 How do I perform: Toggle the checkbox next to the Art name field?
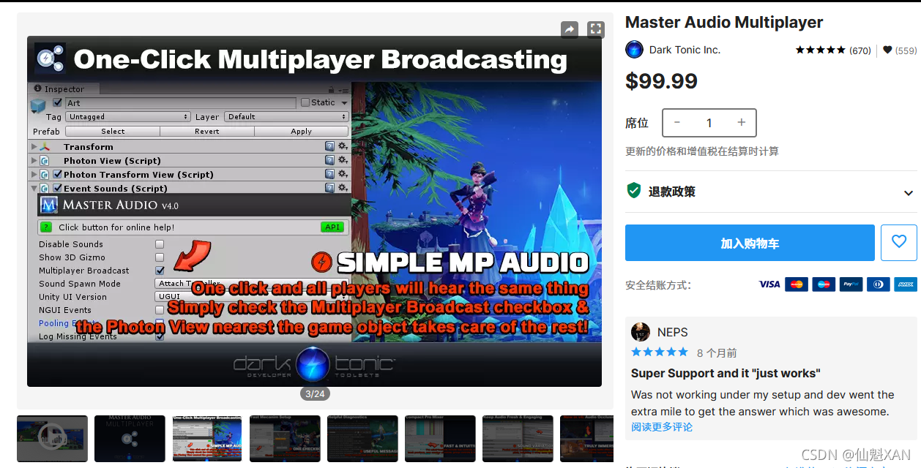(x=58, y=103)
